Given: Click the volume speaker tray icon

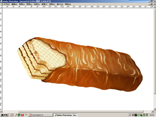Looking at the screenshot, I should click(130, 115).
